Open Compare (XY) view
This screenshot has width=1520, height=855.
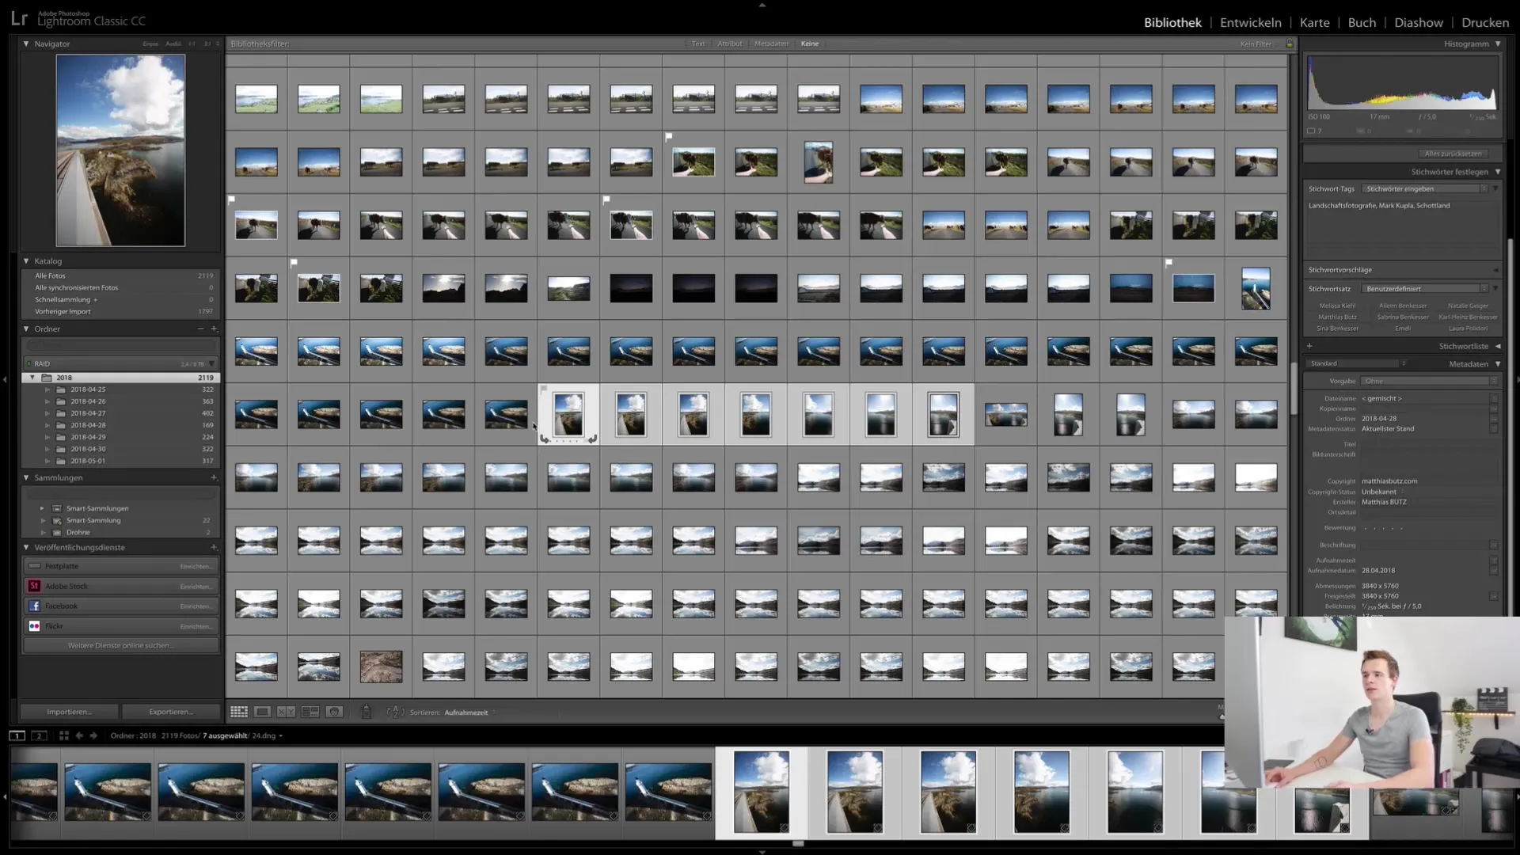(x=286, y=712)
